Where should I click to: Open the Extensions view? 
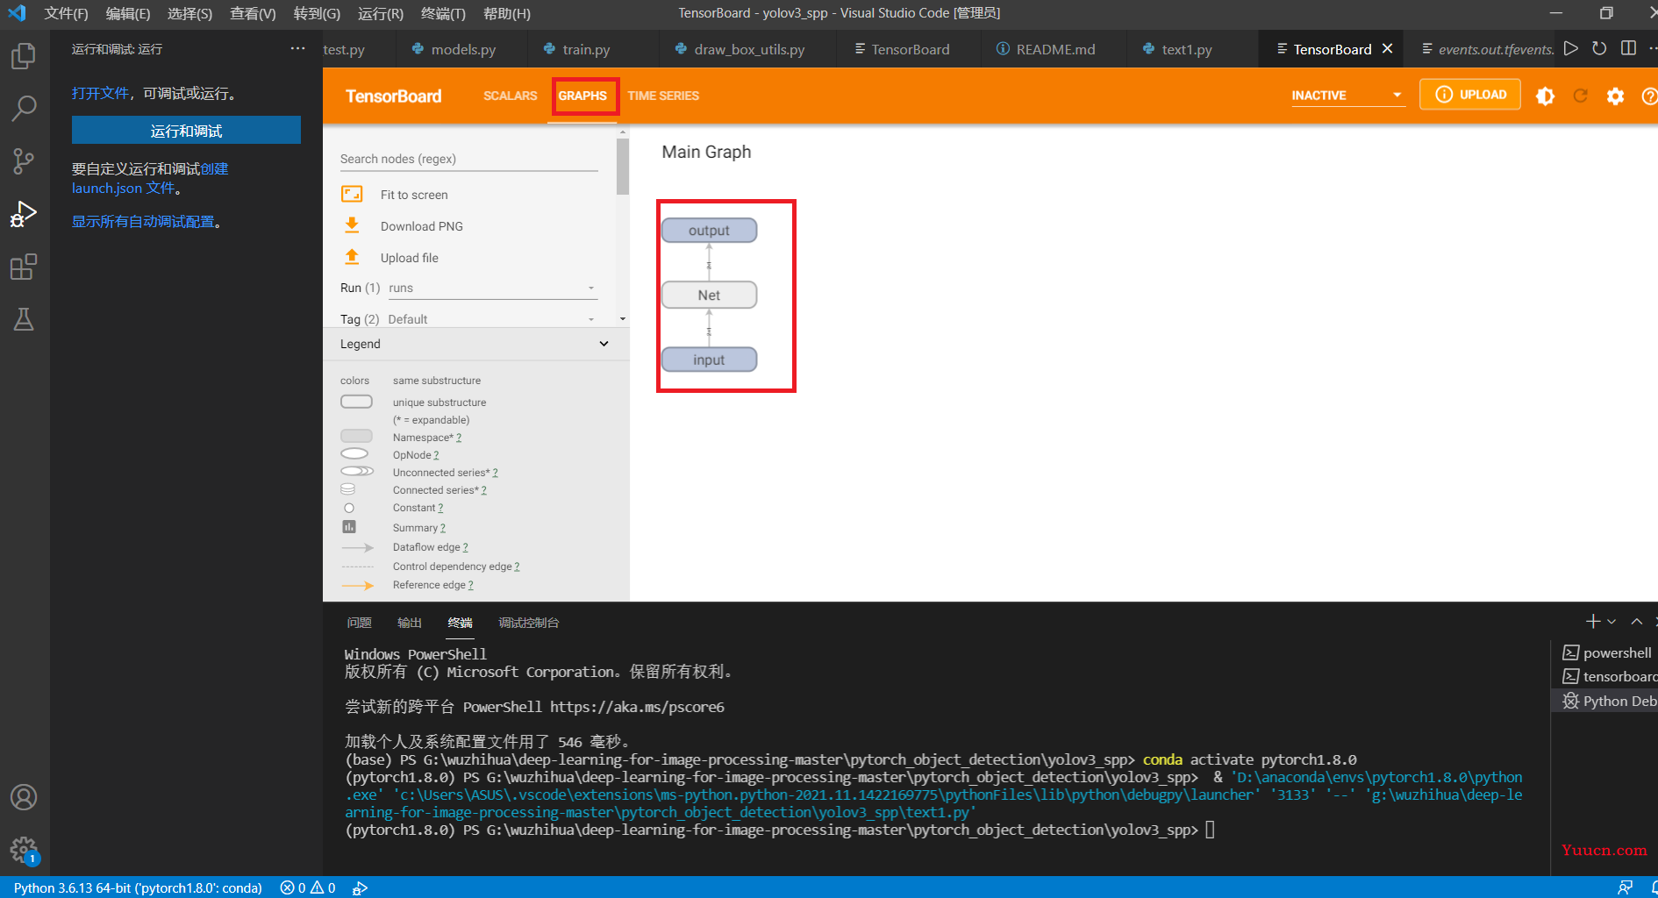24,267
